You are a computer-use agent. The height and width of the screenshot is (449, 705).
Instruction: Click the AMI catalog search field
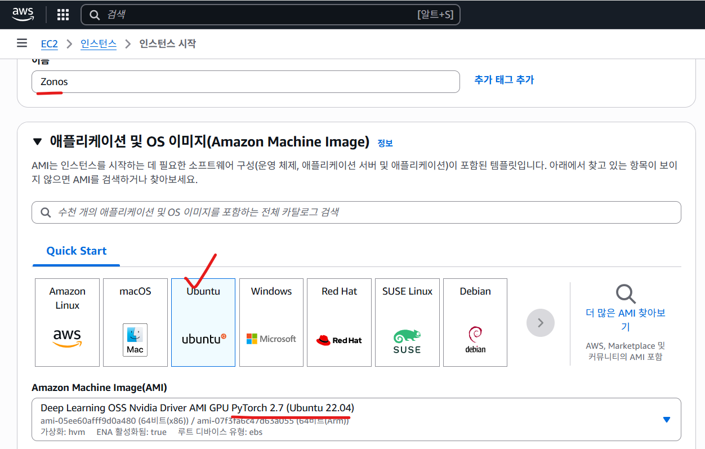[356, 212]
